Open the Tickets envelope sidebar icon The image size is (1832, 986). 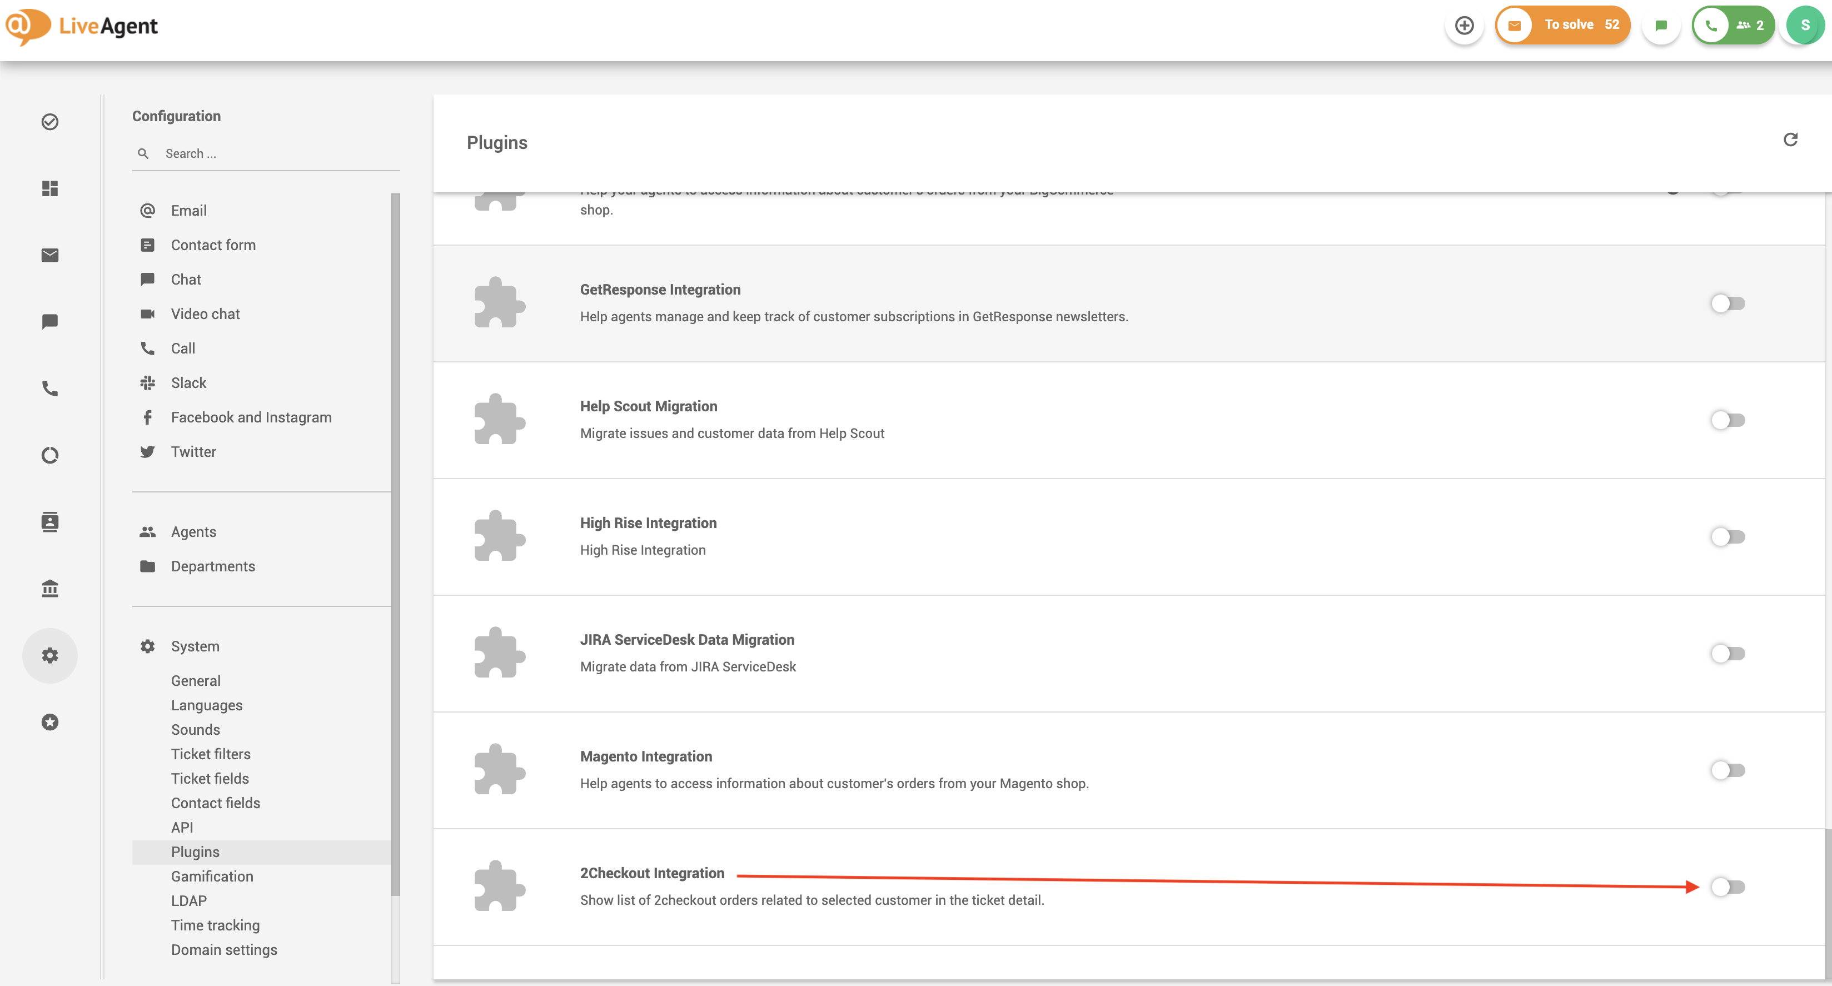50,255
